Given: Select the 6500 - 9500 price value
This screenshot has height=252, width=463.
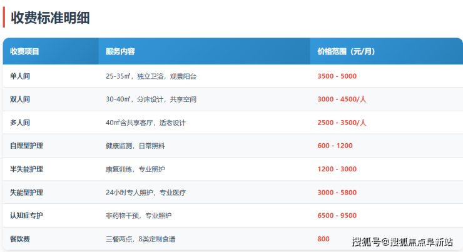Looking at the screenshot, I should [337, 216].
